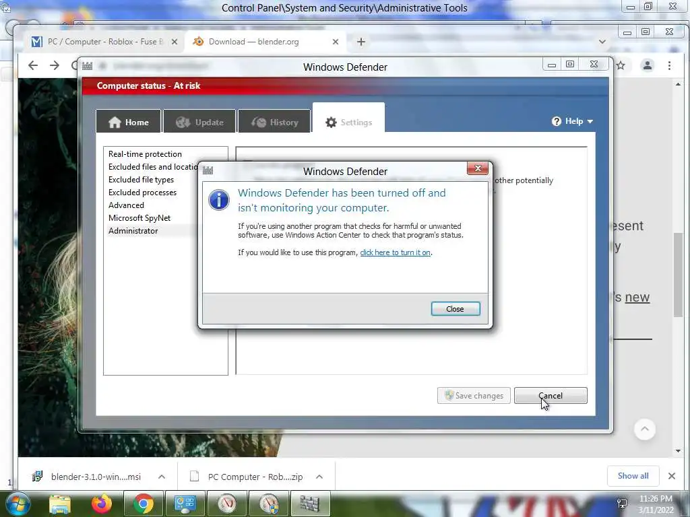Click Show all downloads
Viewport: 690px width, 517px height.
pos(633,476)
